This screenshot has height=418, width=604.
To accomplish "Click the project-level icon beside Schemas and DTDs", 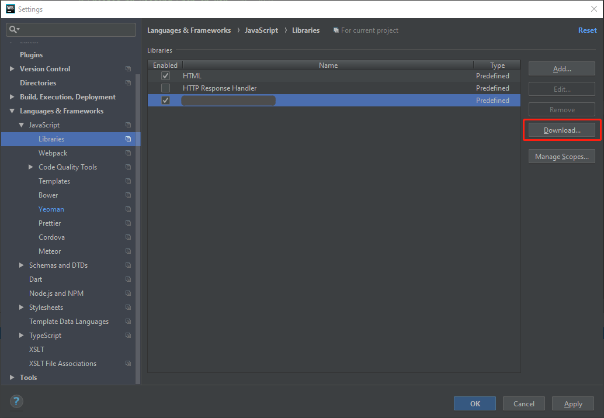I will click(129, 265).
